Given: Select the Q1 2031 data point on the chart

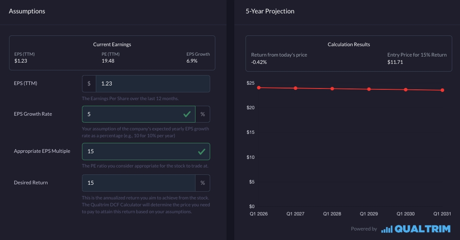Looking at the screenshot, I should pos(442,90).
